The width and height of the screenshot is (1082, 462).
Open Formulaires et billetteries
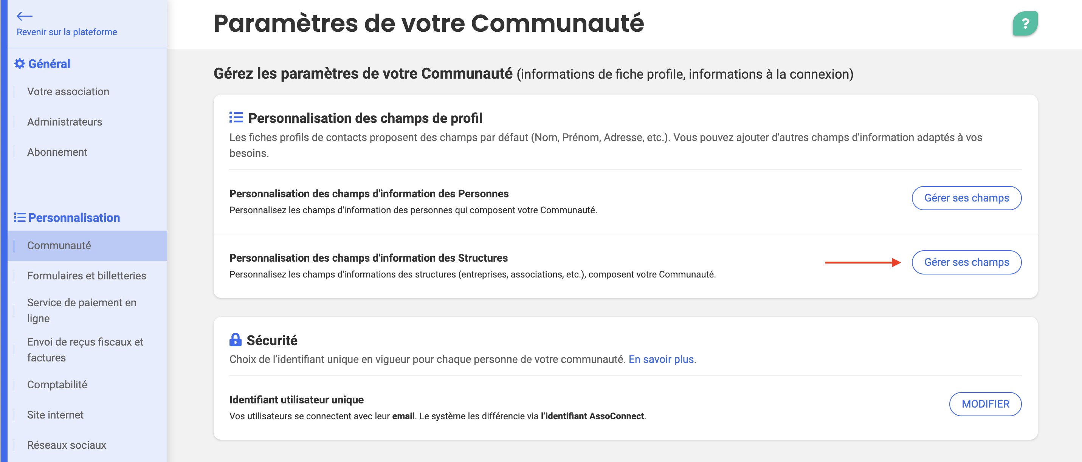(87, 276)
